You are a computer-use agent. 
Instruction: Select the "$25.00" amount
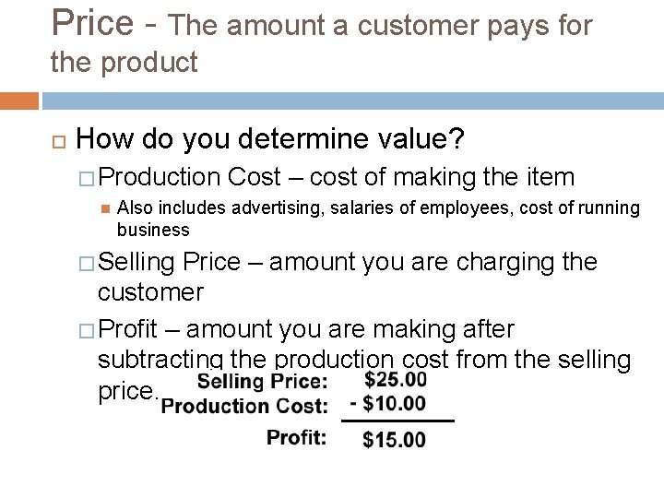(x=396, y=379)
